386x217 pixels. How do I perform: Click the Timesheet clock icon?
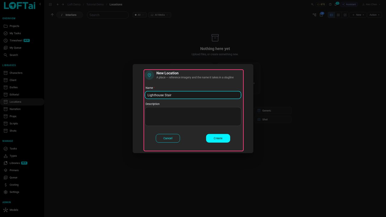(5, 41)
